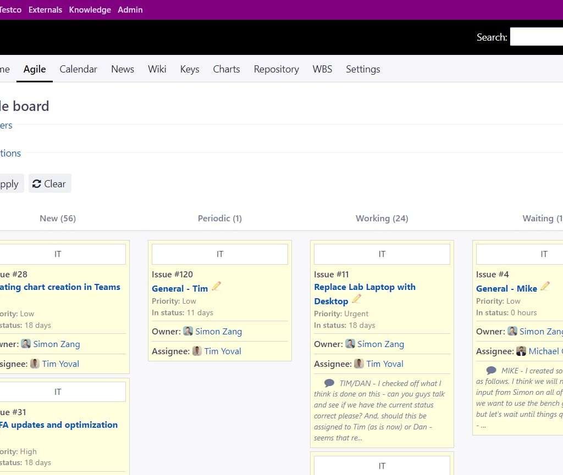Click the comment bubble icon on Issue #11
The image size is (563, 475).
(329, 383)
